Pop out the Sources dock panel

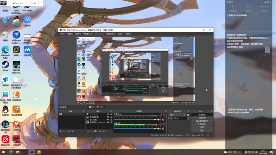[x=111, y=111]
